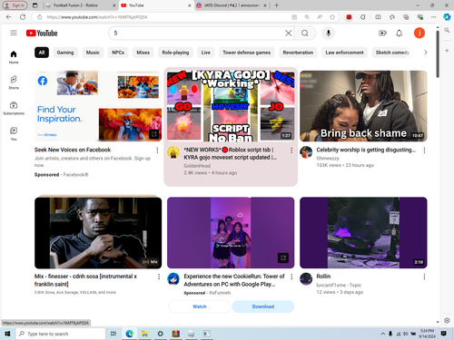Click the Watch button on CookieRun ad
Screen dimensions: 454x340
click(200, 306)
